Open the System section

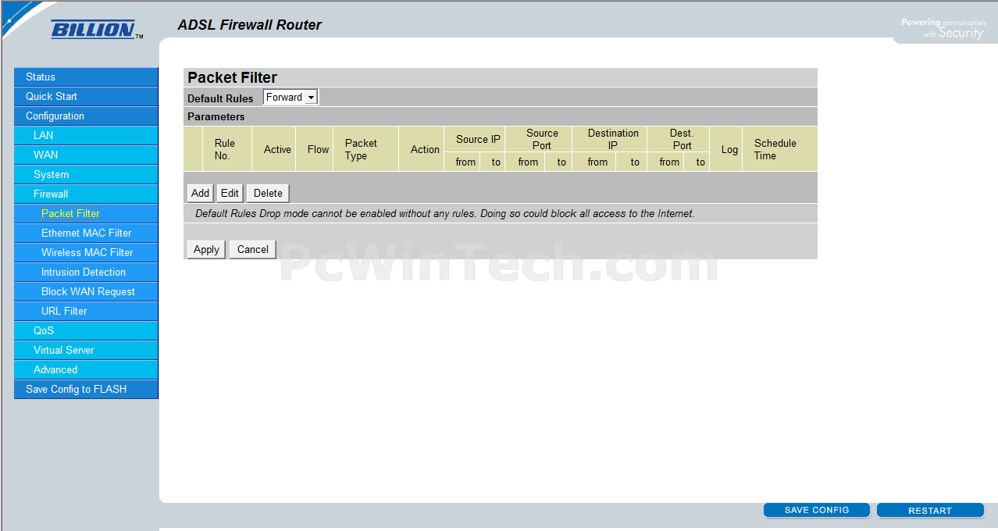pos(86,174)
